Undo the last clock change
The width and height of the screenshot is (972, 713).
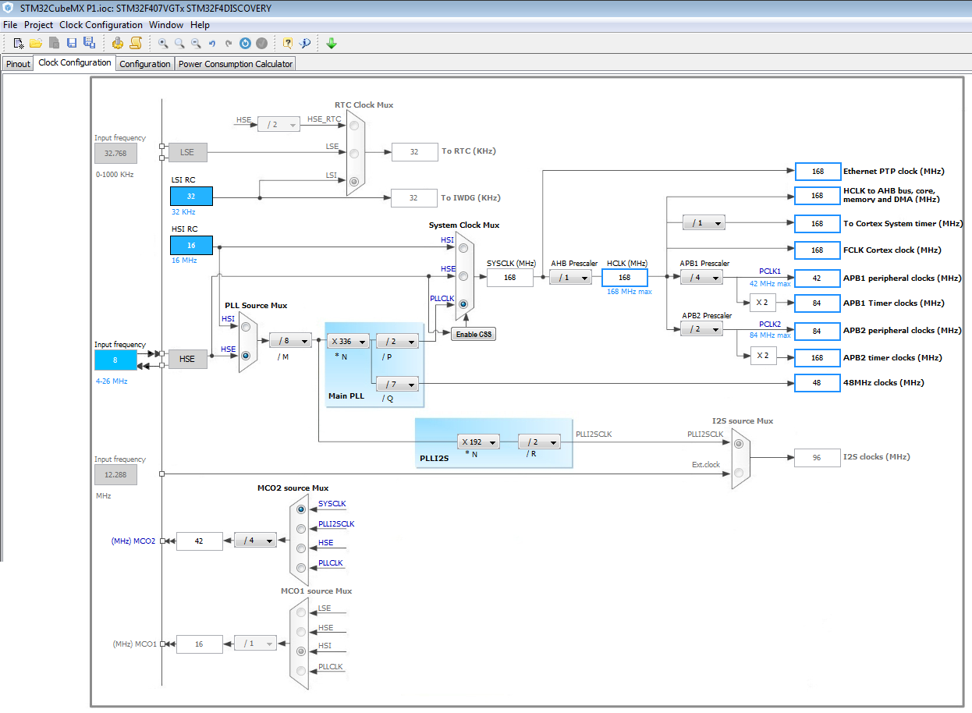(x=211, y=44)
